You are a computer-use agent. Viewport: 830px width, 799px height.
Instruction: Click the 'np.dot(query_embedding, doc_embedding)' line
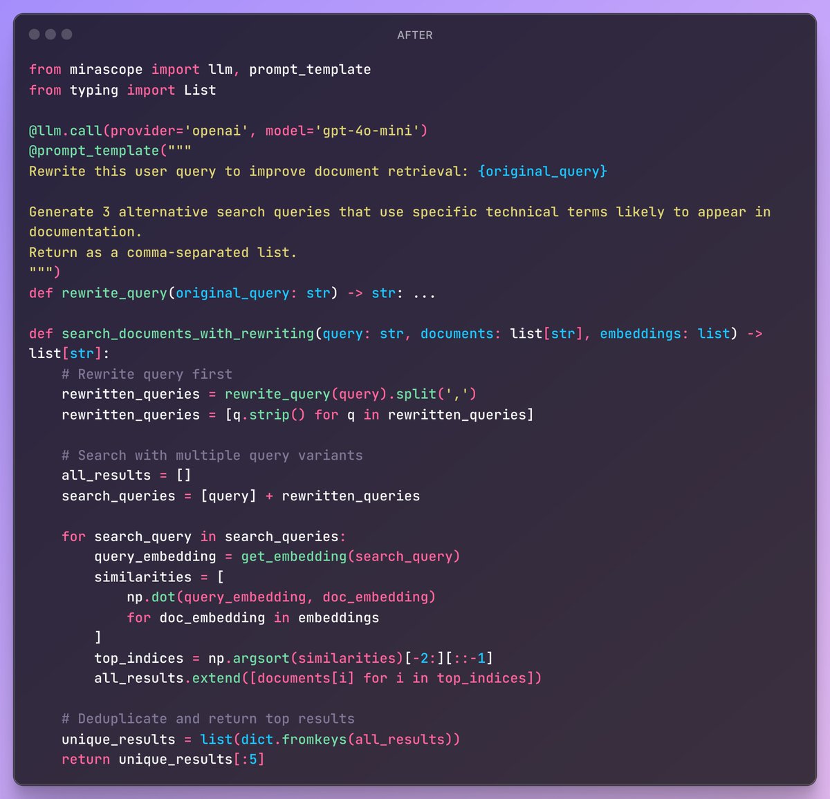(282, 597)
